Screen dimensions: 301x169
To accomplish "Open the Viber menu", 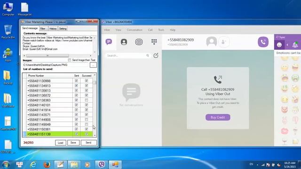I will [107, 30].
